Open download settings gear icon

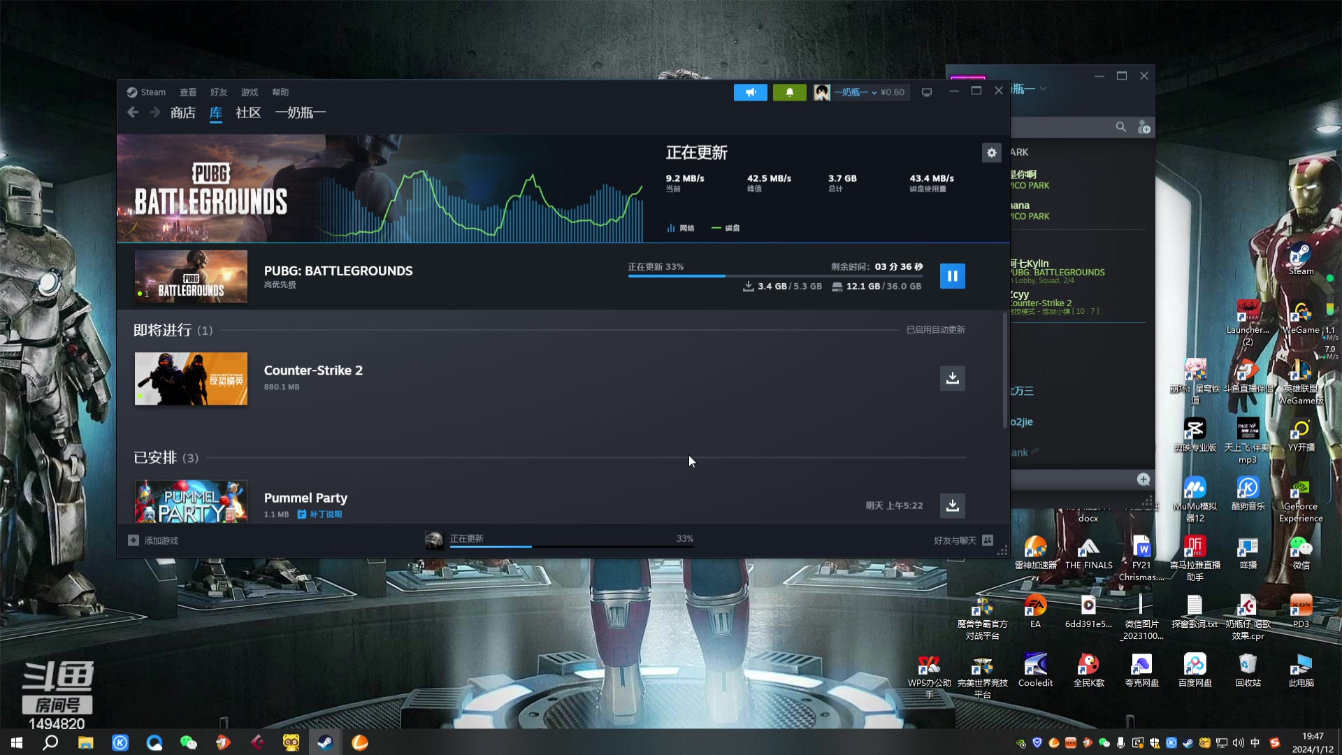point(991,152)
